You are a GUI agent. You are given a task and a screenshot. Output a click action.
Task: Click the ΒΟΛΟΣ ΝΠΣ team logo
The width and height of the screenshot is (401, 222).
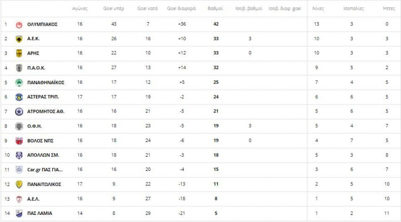pos(19,141)
